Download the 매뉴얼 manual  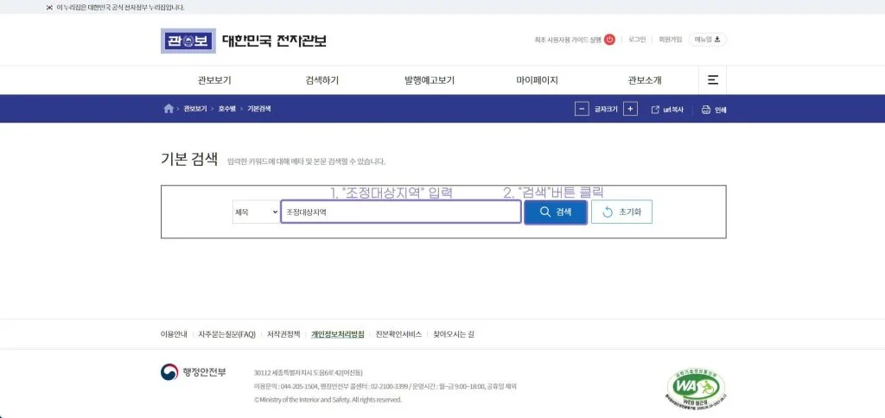pyautogui.click(x=707, y=40)
